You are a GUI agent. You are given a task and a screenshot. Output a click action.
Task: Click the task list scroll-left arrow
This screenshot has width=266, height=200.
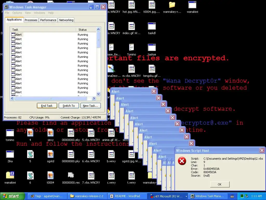[x=12, y=98]
